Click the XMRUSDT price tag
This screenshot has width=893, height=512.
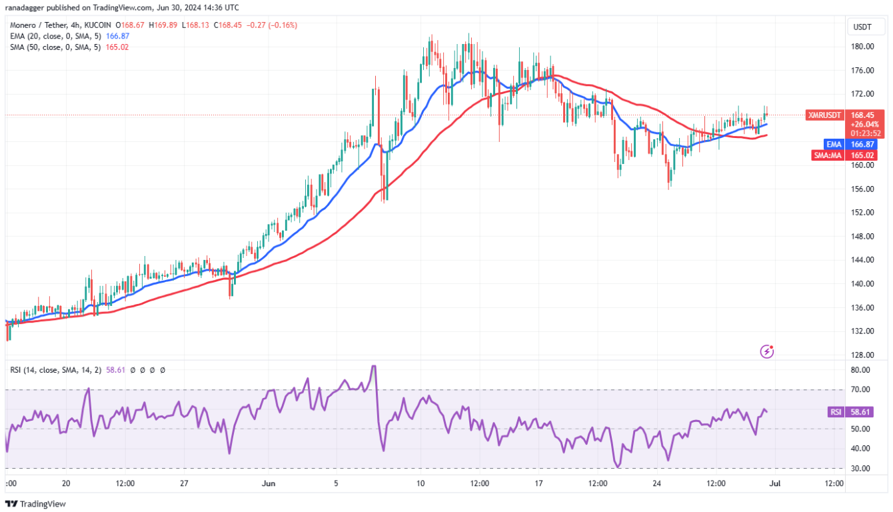(x=824, y=115)
